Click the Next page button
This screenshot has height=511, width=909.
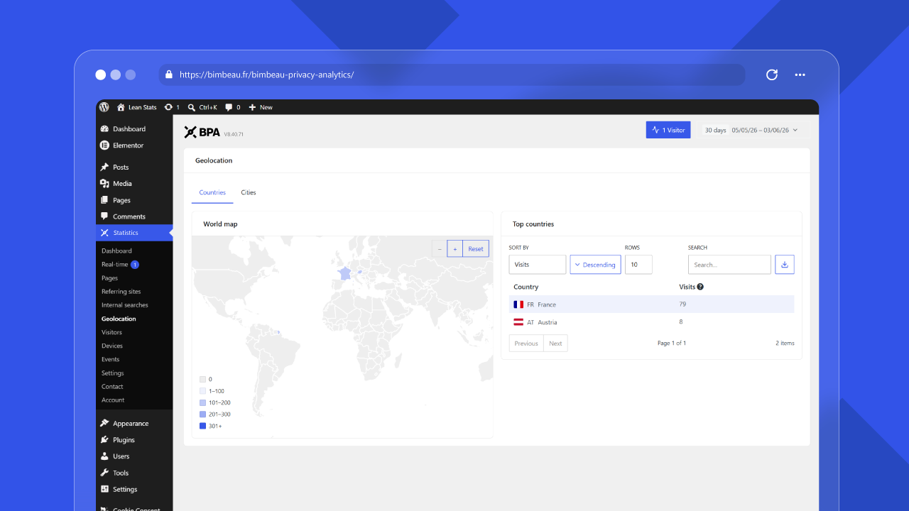(x=555, y=344)
